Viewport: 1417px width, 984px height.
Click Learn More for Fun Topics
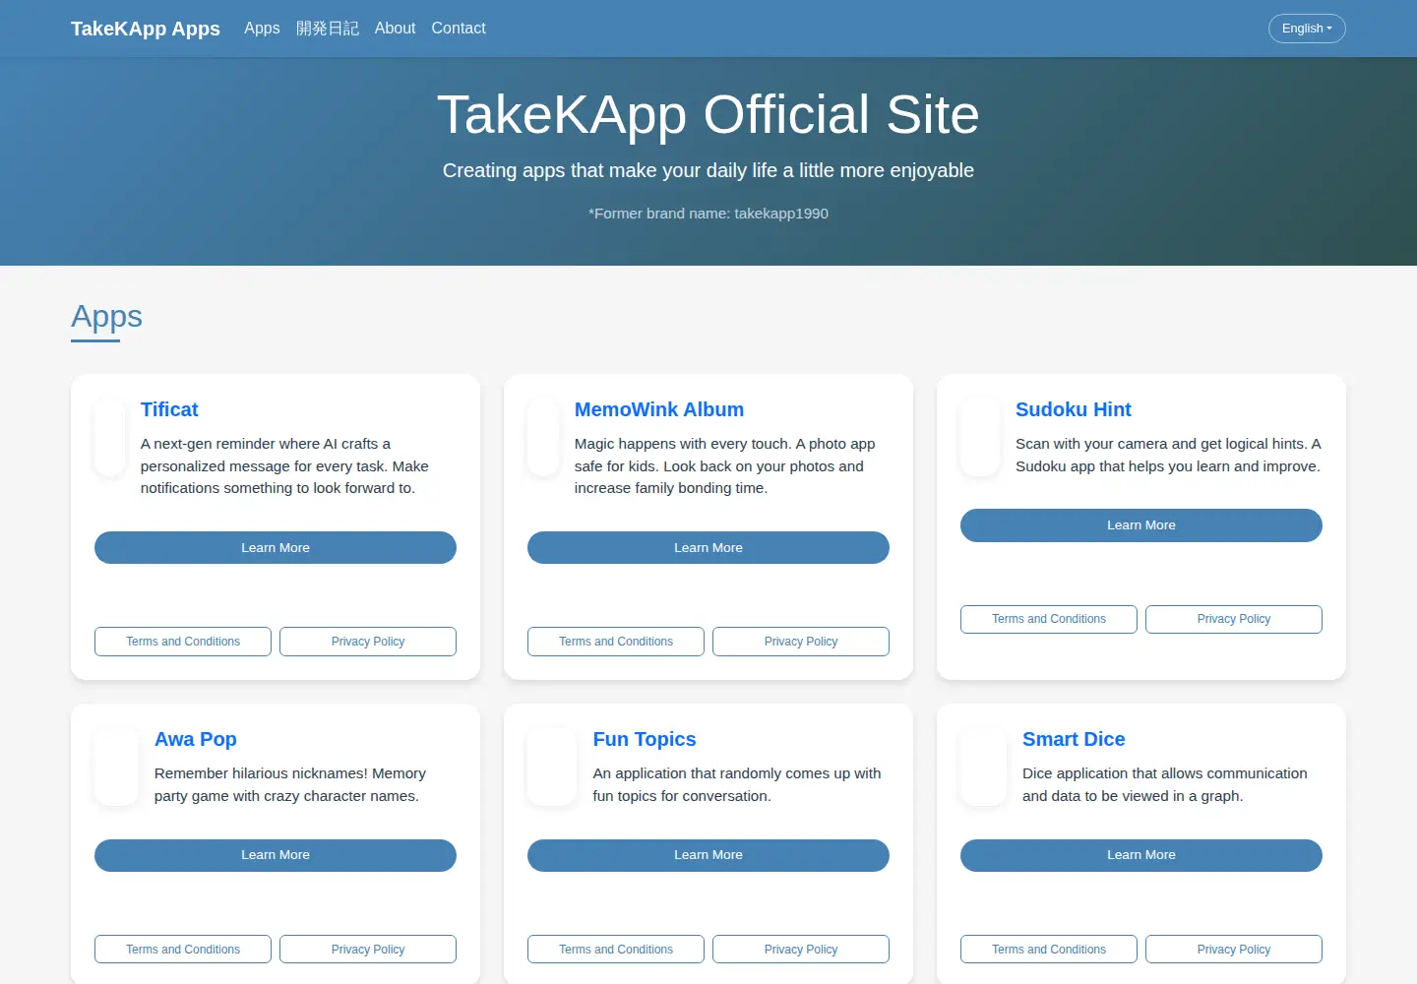point(708,855)
